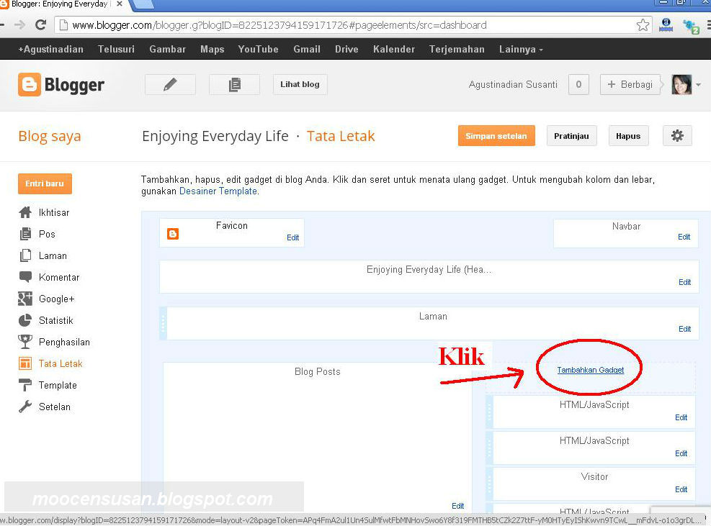Viewport: 711px width, 526px height.
Task: Click the second browser extension icon
Action: [691, 26]
